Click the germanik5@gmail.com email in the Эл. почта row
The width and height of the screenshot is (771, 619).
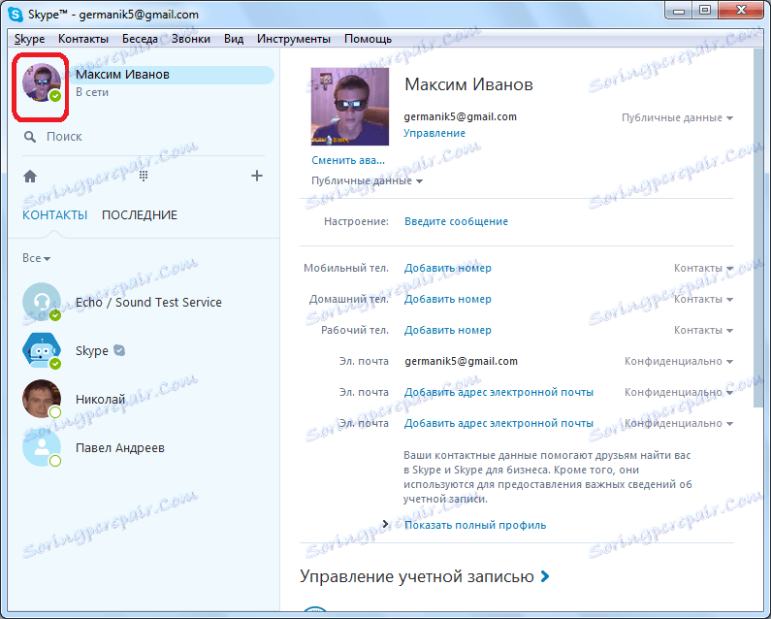461,361
